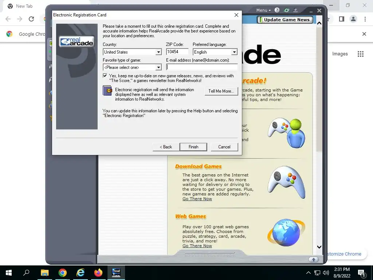Click the Update Game News button
The height and width of the screenshot is (280, 373).
click(285, 20)
